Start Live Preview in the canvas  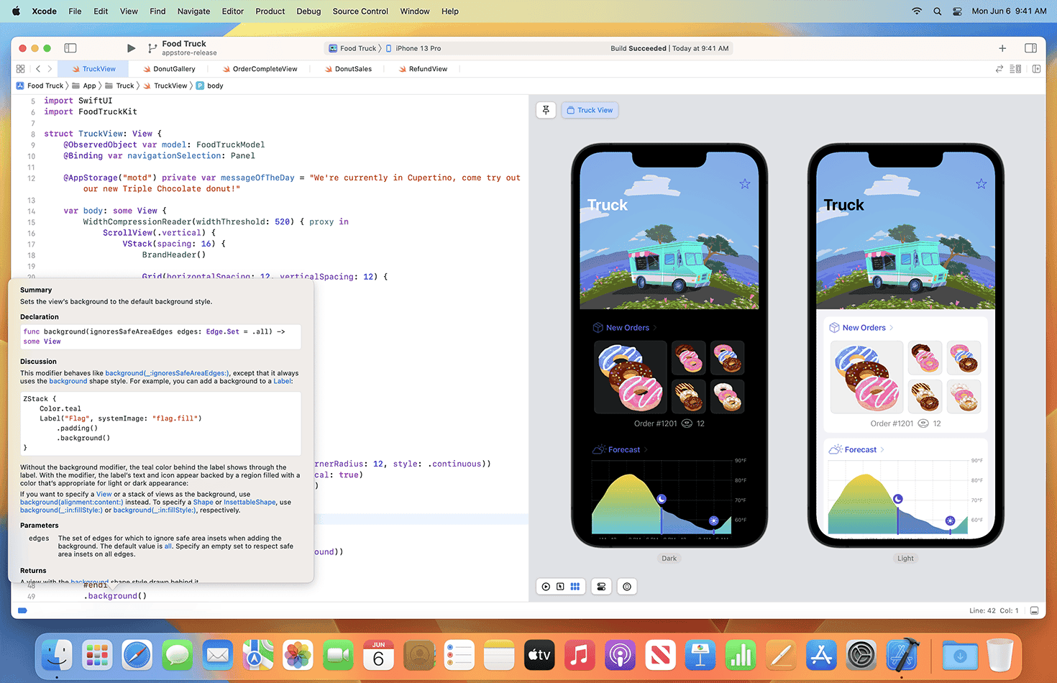(545, 586)
